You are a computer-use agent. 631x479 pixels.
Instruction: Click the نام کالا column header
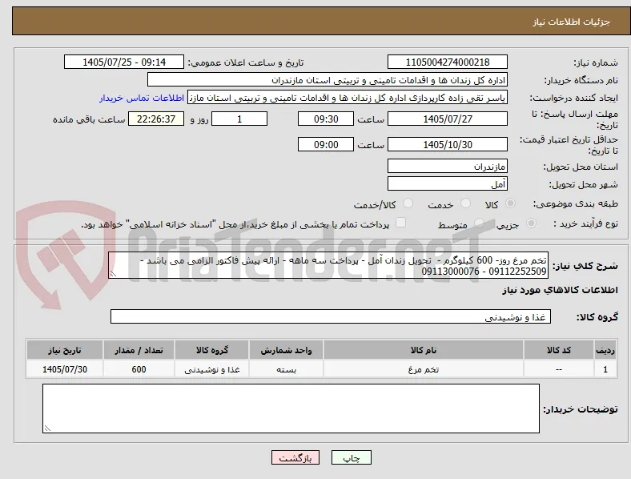(424, 350)
